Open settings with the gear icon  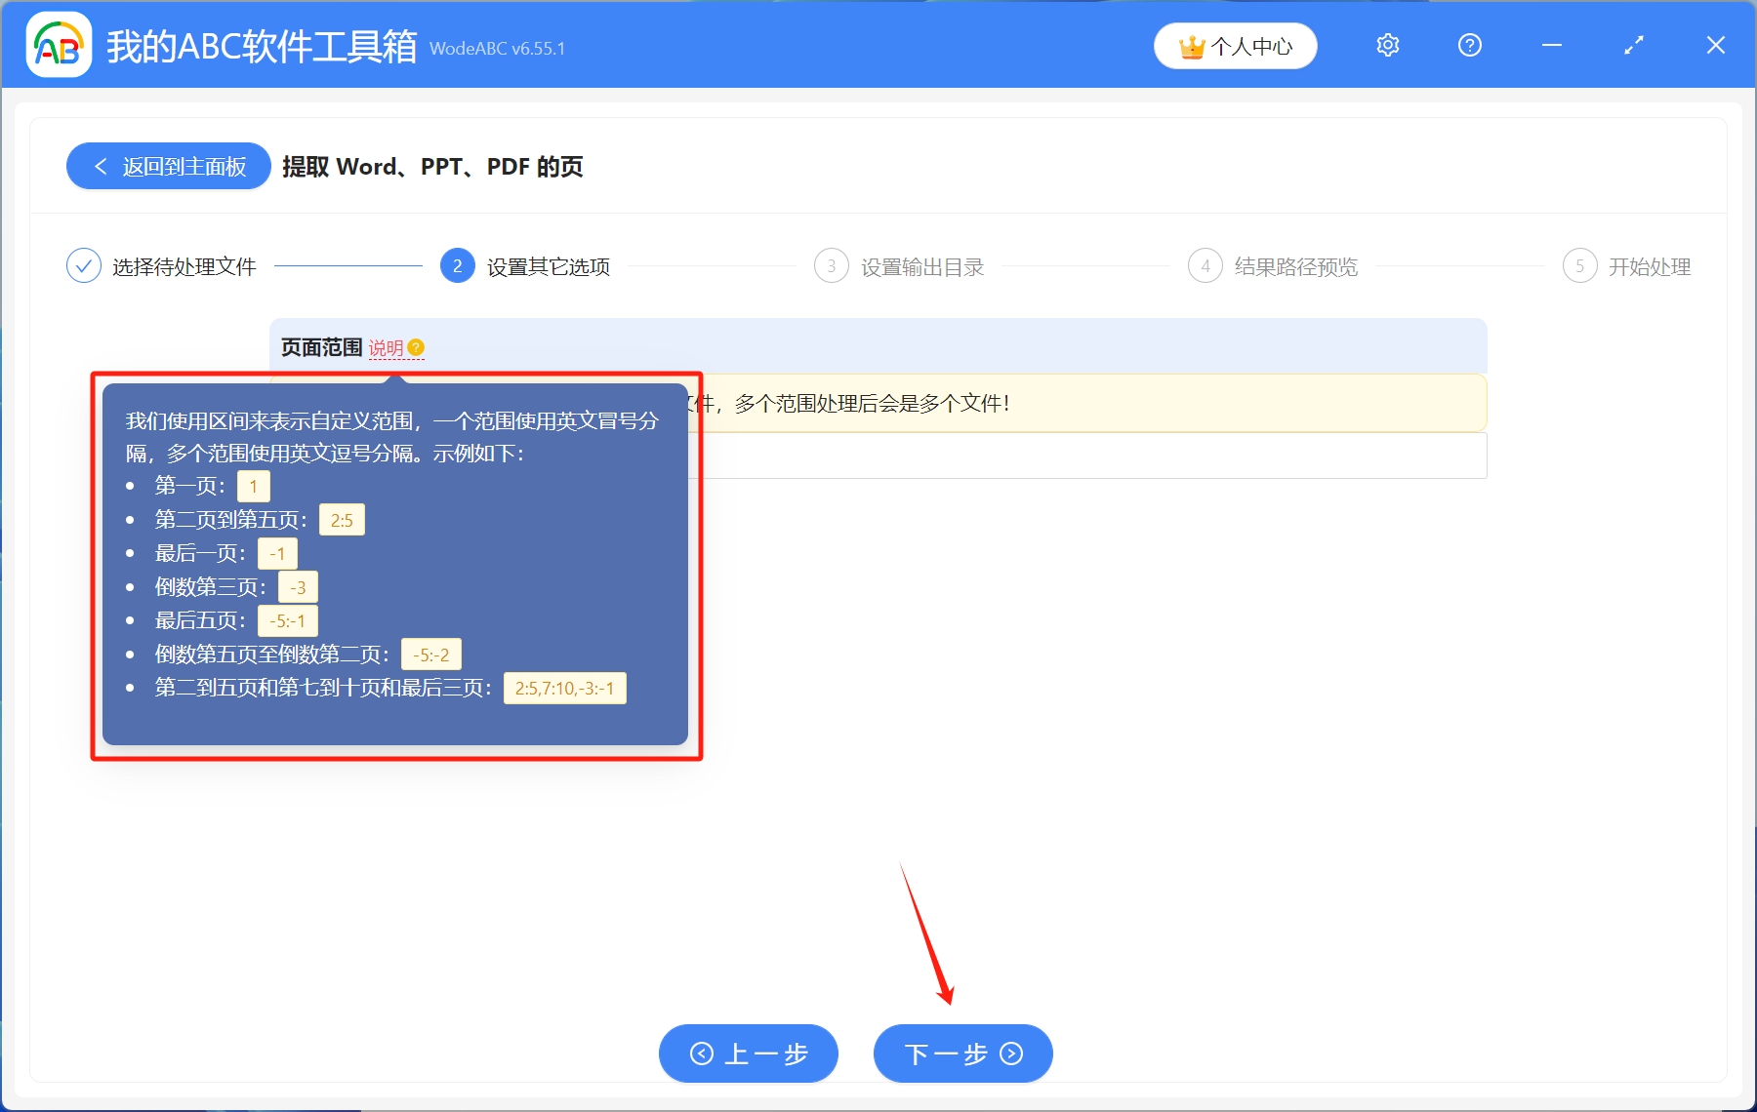point(1387,45)
